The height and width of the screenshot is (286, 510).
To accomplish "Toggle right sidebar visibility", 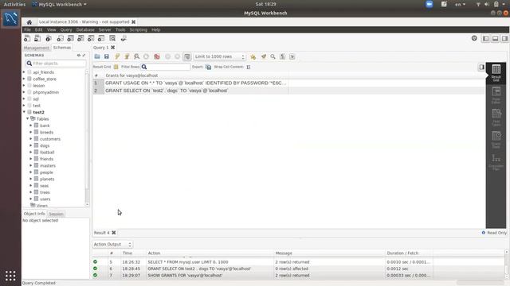I will pos(504,39).
